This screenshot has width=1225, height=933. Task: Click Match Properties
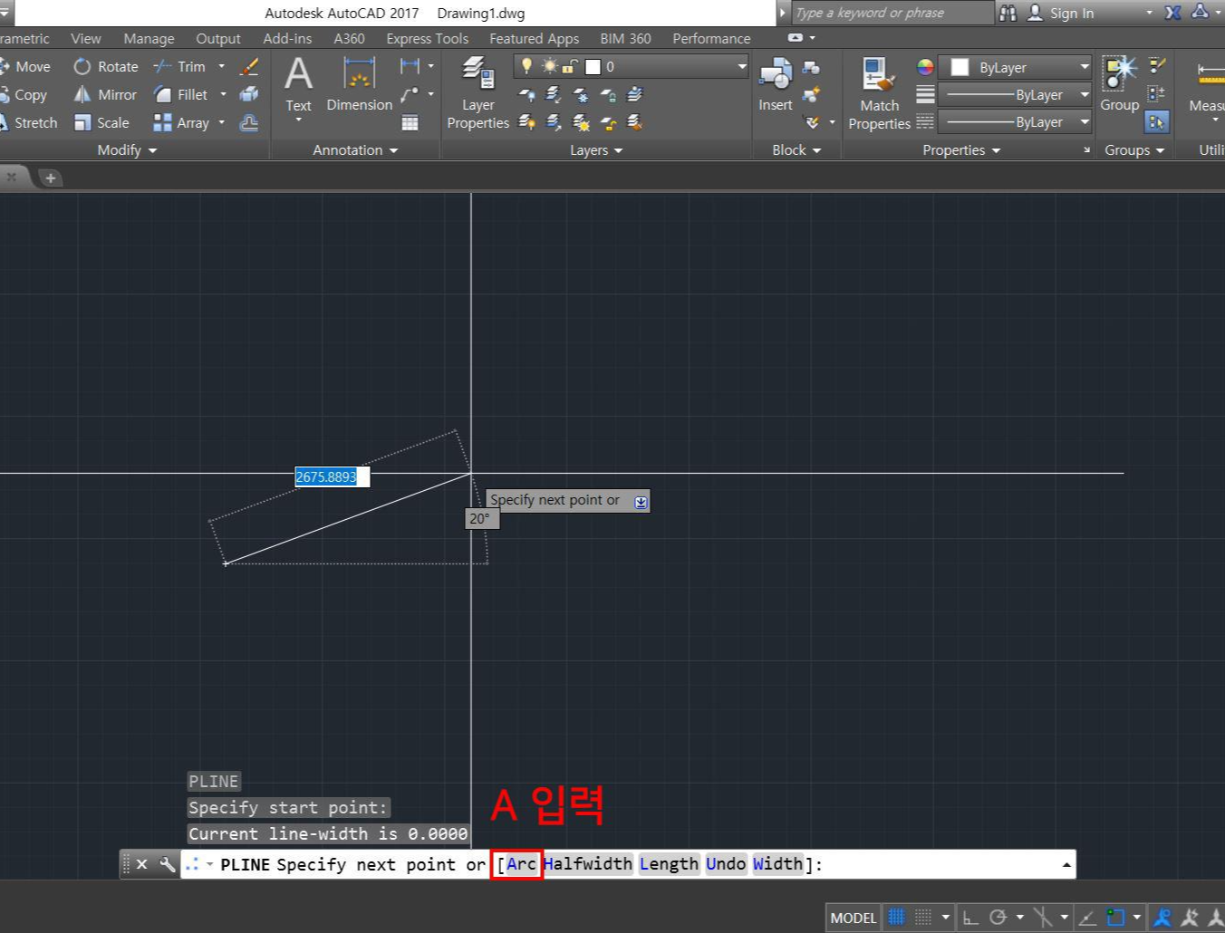879,93
